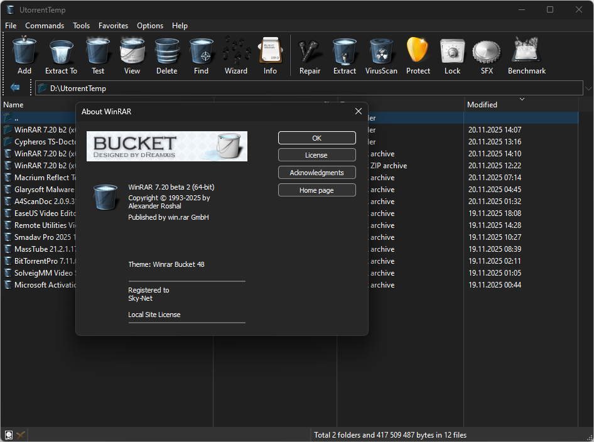
Task: Click the bucket icon in About dialog
Action: (105, 197)
